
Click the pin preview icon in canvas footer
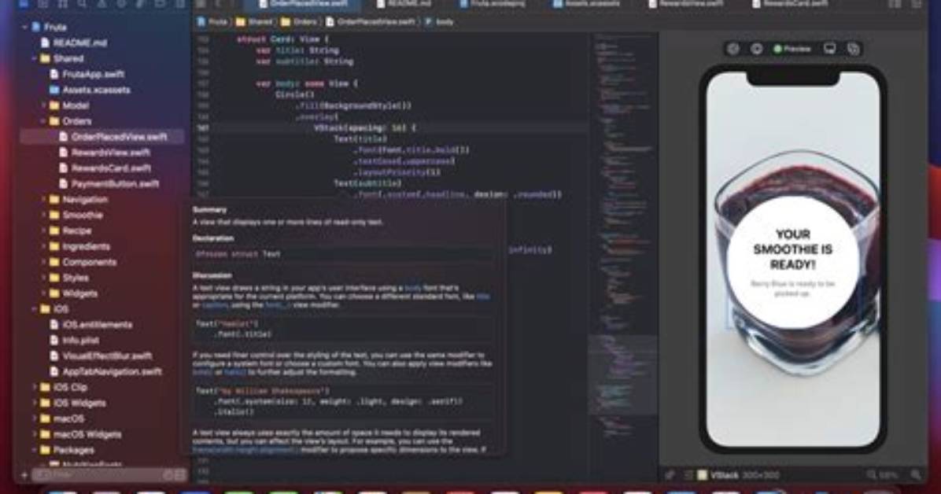pos(670,475)
